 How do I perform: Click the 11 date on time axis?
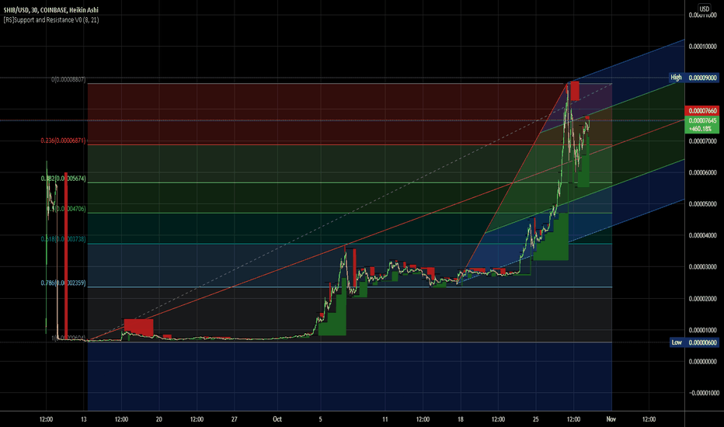(x=385, y=419)
